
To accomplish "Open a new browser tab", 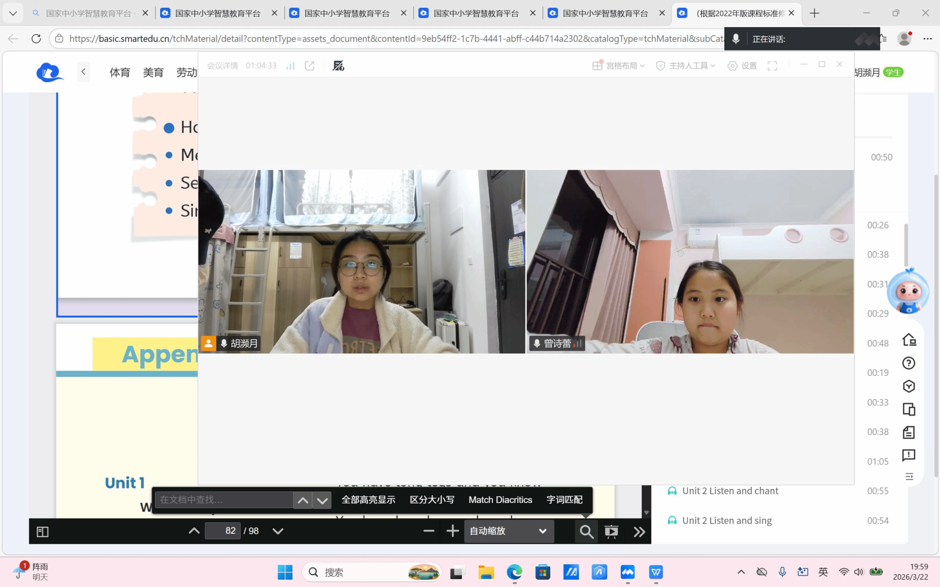I will pos(815,13).
